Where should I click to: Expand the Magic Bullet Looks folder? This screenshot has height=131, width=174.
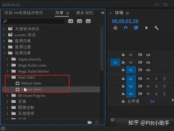[7, 65]
